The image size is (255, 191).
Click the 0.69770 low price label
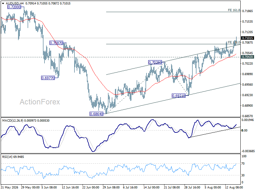[x=48, y=78]
